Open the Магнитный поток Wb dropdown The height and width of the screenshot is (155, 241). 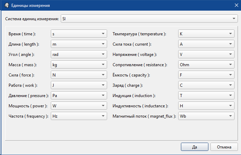pos(206,116)
